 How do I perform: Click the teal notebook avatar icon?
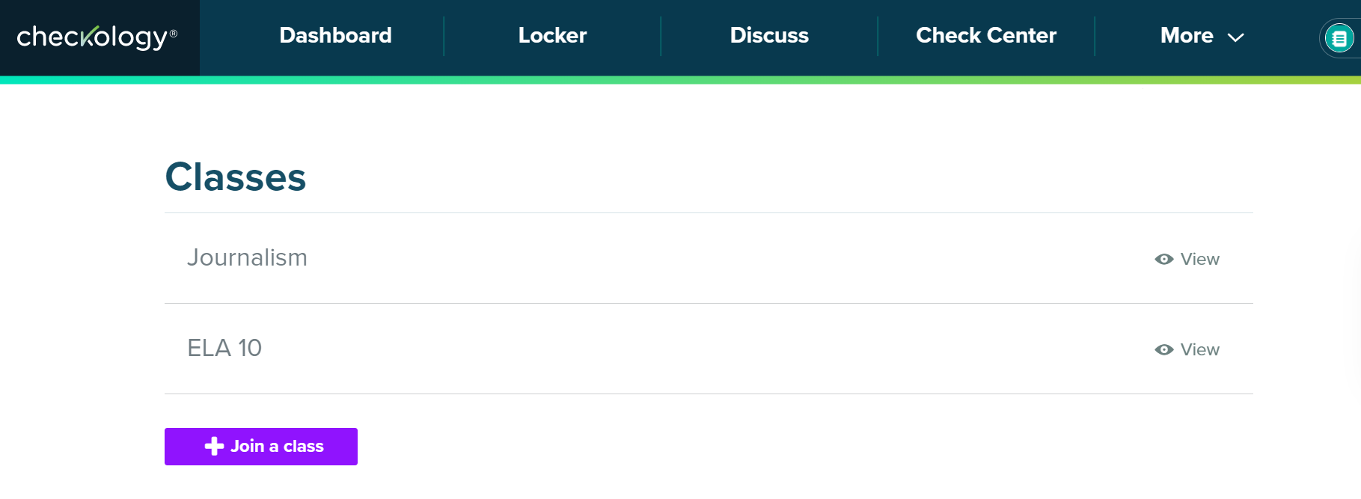coord(1339,37)
